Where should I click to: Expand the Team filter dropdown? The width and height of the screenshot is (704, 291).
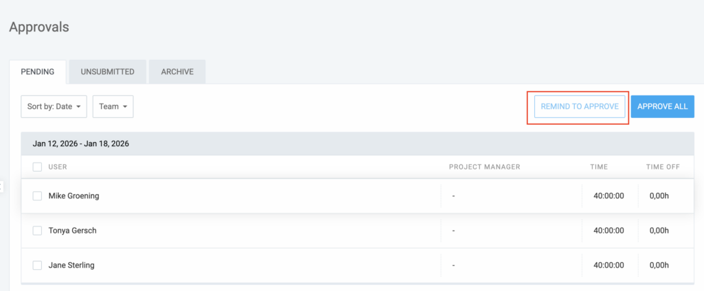[x=113, y=106]
